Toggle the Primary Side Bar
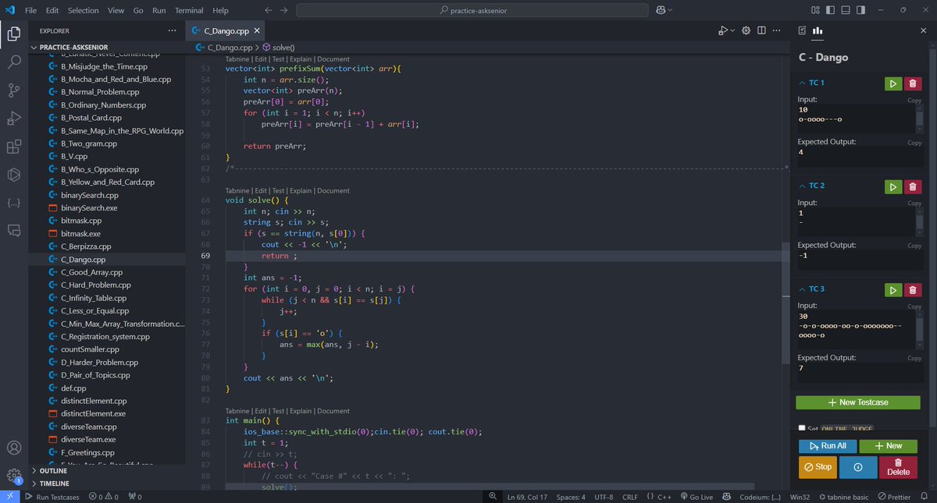This screenshot has height=503, width=937. coord(830,10)
